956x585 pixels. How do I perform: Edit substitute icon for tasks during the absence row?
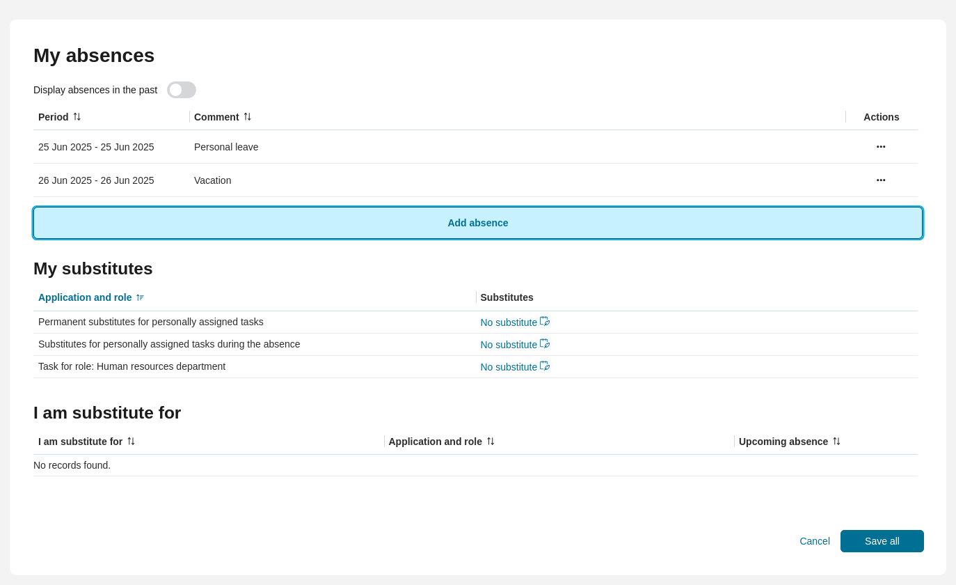coord(545,344)
